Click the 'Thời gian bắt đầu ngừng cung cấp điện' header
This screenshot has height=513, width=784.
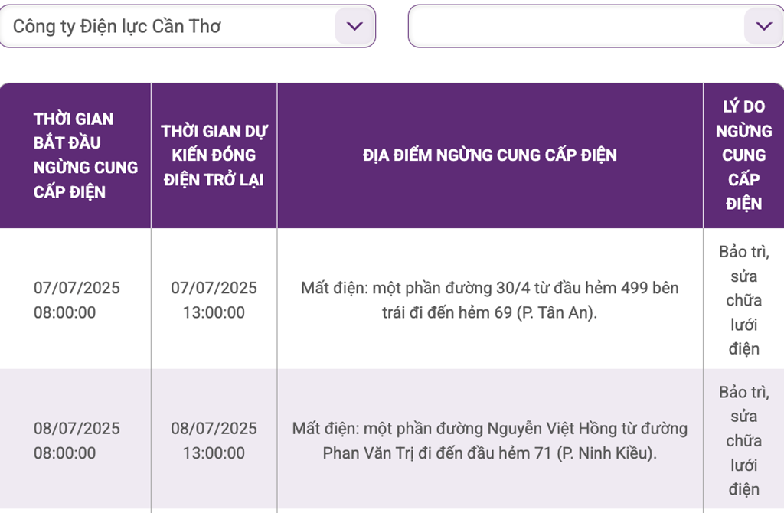point(86,155)
